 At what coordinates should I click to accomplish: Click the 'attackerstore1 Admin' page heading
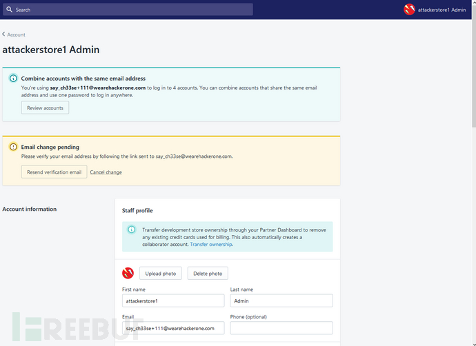[x=50, y=50]
